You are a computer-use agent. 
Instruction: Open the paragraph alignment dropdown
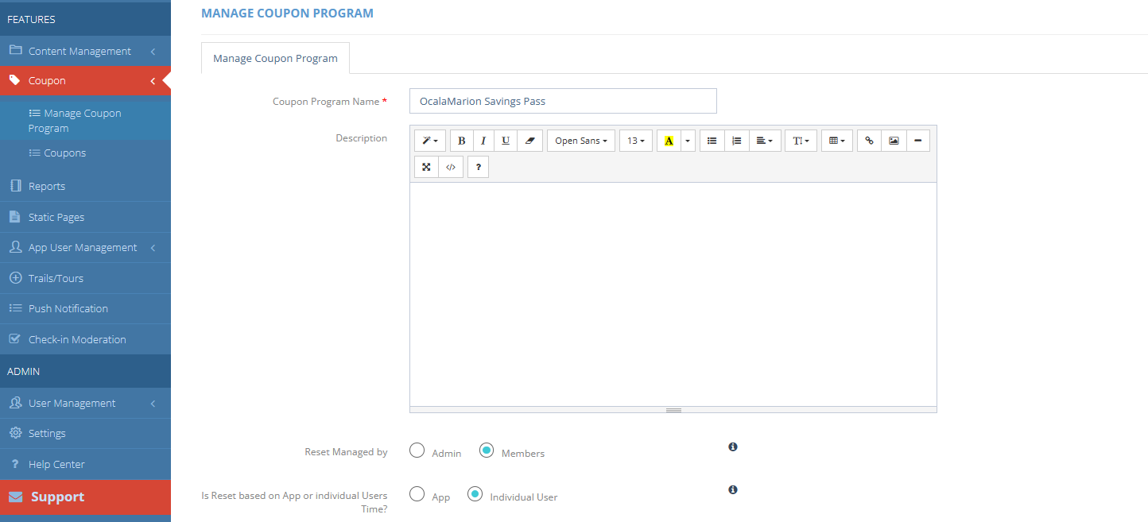coord(764,141)
